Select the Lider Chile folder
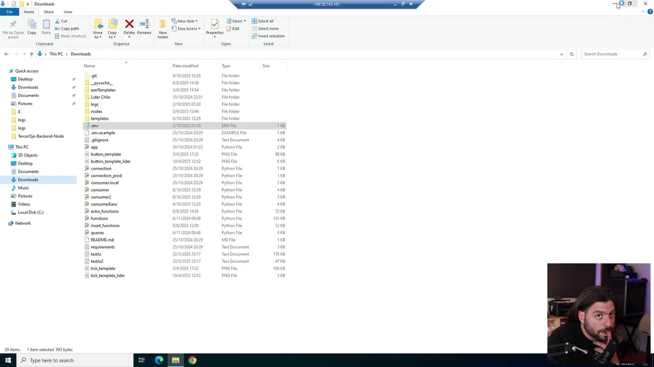 coord(101,97)
